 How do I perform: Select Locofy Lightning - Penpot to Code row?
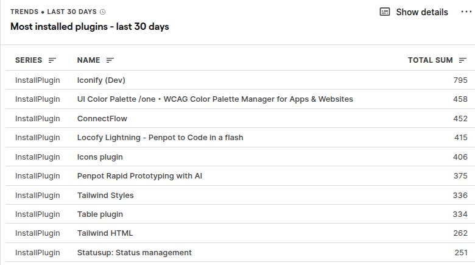click(x=160, y=138)
